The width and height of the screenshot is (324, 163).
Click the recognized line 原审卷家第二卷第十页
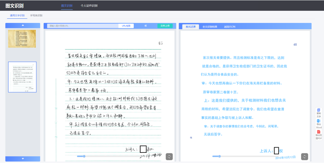click(220, 92)
